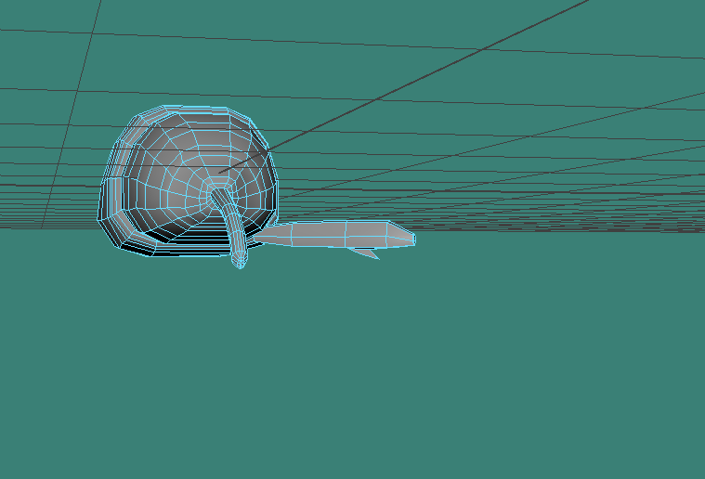
Task: Click the radial center where stem meets apple
Action: [x=217, y=188]
